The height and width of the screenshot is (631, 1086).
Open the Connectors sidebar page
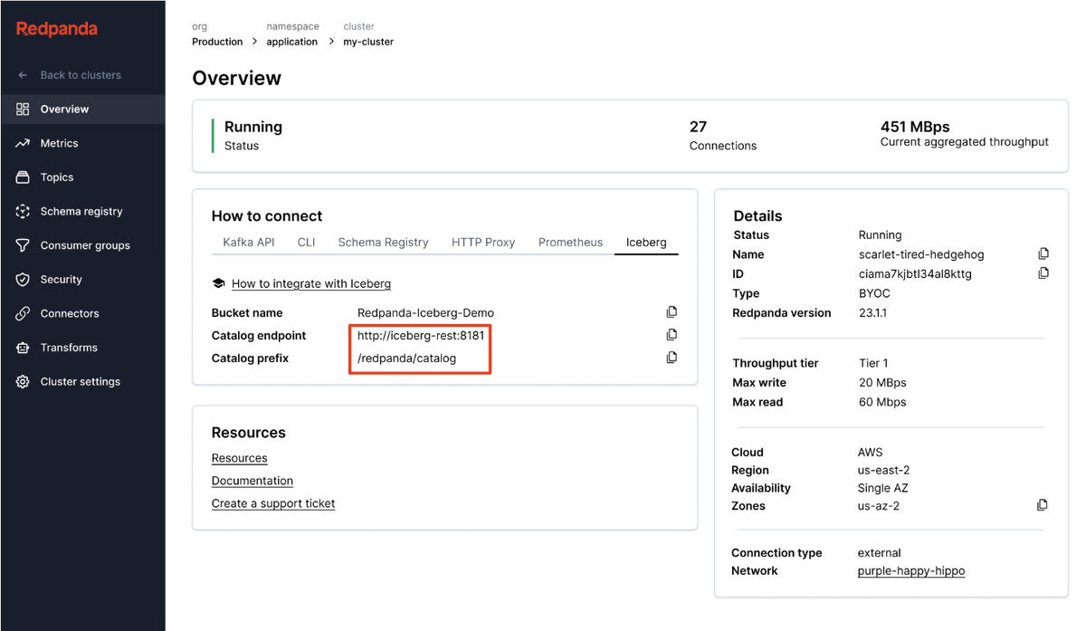[68, 313]
